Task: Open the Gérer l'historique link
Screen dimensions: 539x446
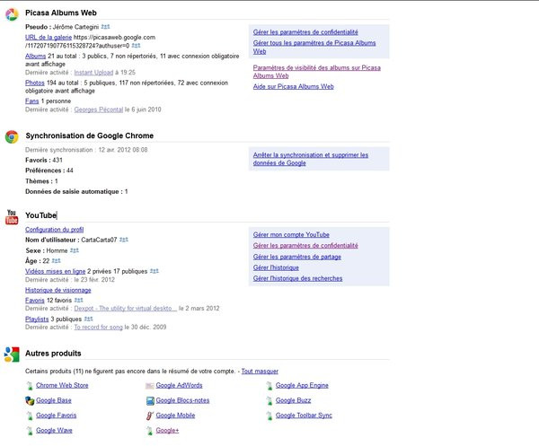Action: [276, 267]
